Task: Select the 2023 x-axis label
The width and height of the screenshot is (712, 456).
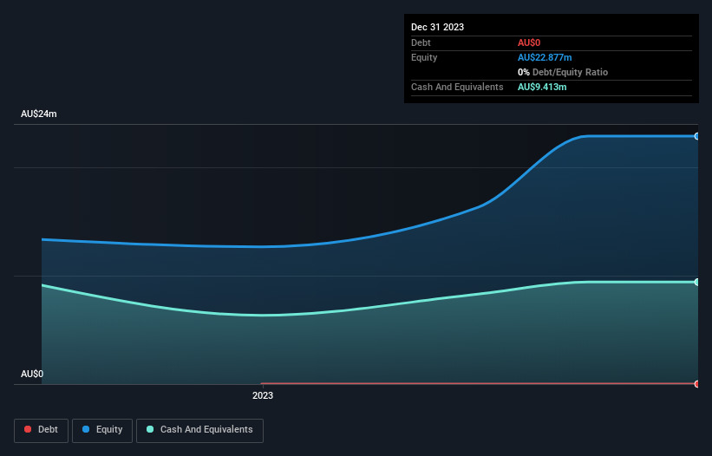Action: [x=263, y=395]
